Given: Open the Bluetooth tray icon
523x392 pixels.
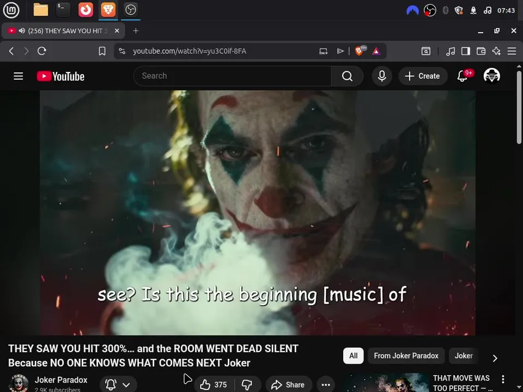Looking at the screenshot, I should (x=445, y=10).
